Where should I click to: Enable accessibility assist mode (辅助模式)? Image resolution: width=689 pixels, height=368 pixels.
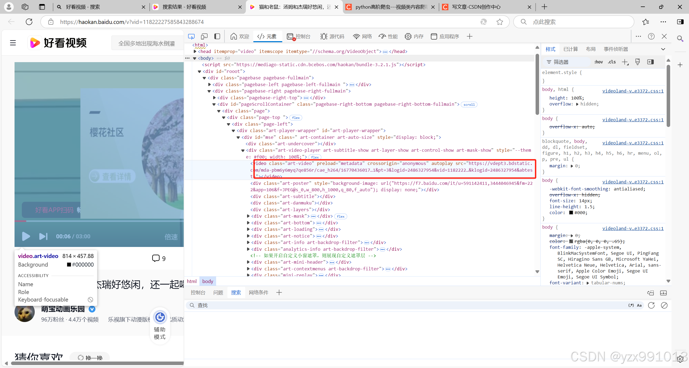160,326
